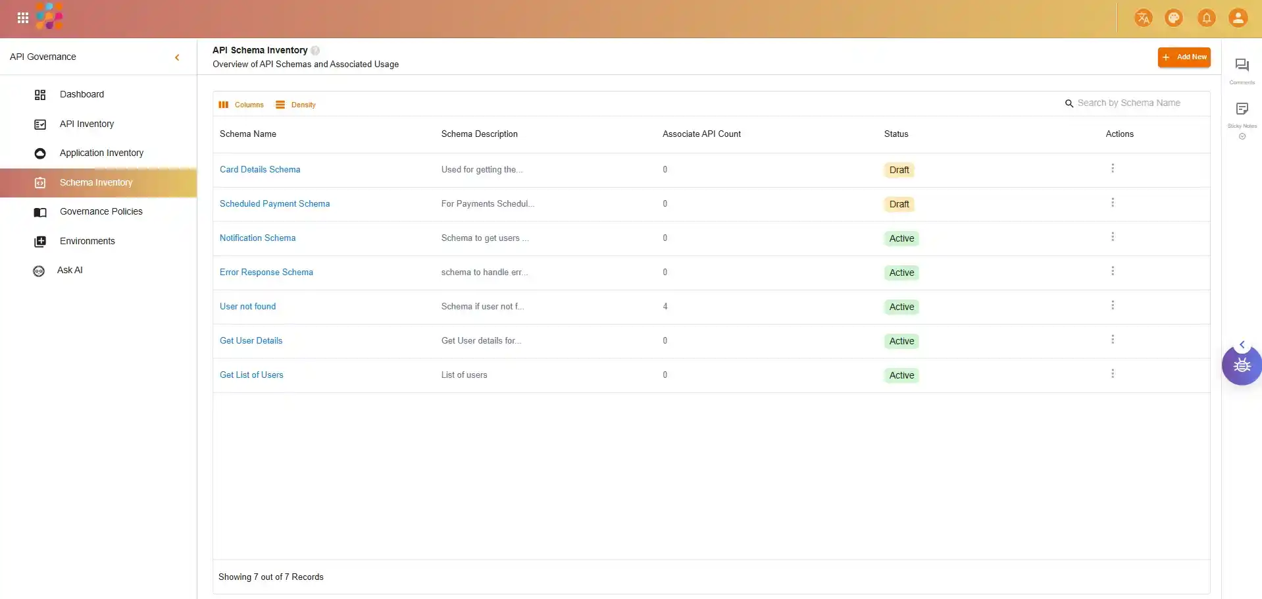Collapse the API Governance sidebar

pyautogui.click(x=177, y=57)
